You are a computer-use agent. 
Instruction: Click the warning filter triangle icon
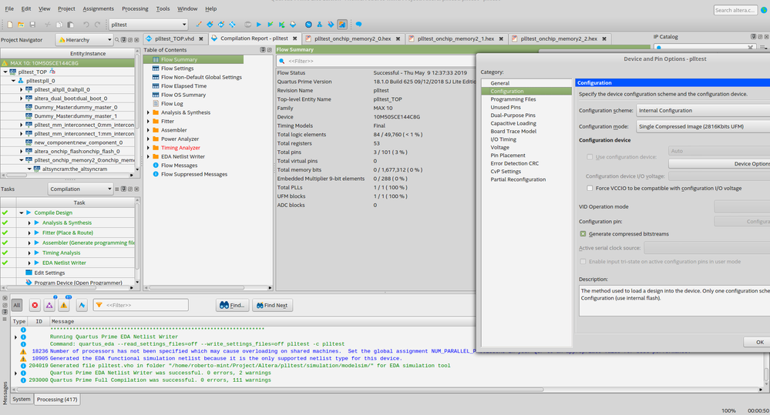[64, 306]
